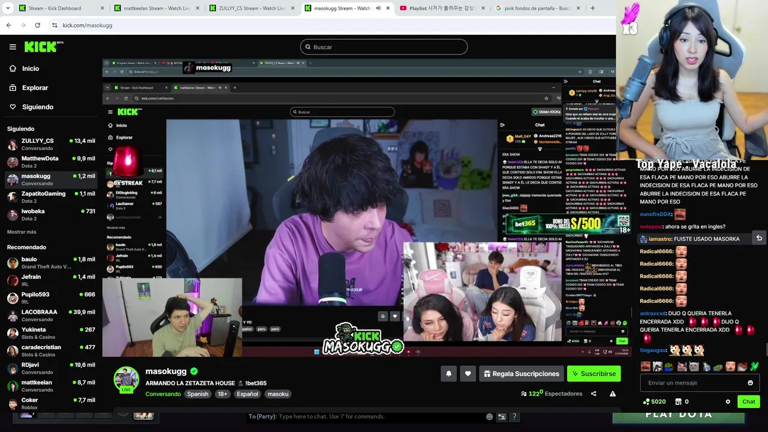Open masokugg's profile avatar with LIVE badge

(x=126, y=380)
